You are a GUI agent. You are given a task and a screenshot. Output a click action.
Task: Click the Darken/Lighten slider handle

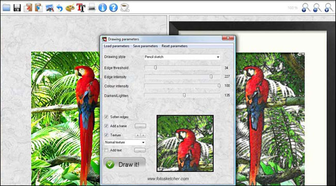click(185, 95)
